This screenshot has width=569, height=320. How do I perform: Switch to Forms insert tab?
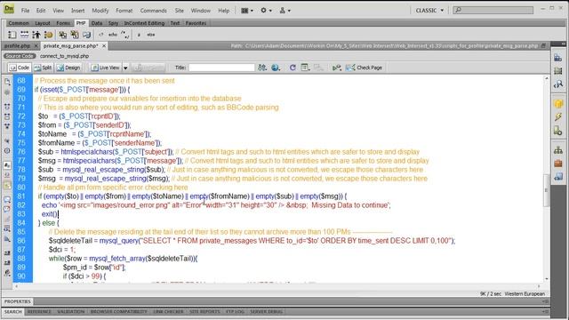point(63,23)
